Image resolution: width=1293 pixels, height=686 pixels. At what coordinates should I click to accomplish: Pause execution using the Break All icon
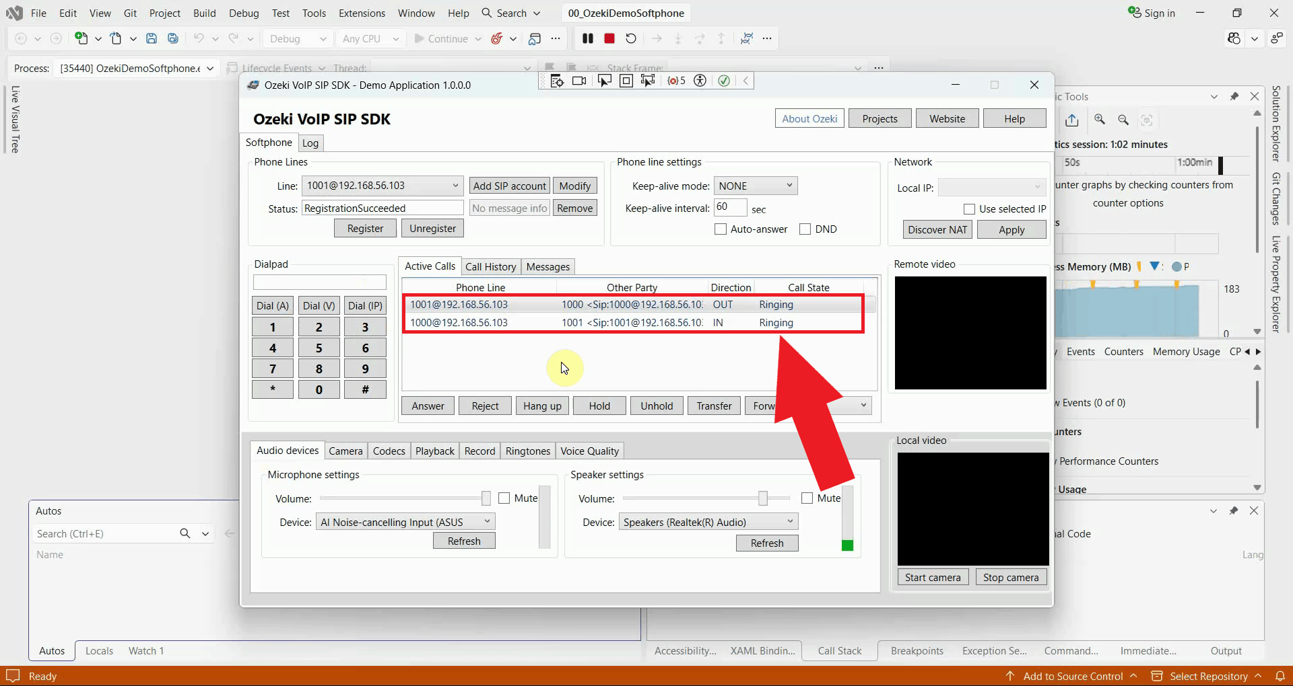[588, 39]
